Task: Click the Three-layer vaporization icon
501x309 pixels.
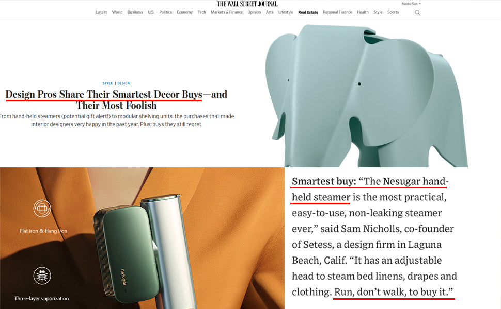Action: point(42,276)
